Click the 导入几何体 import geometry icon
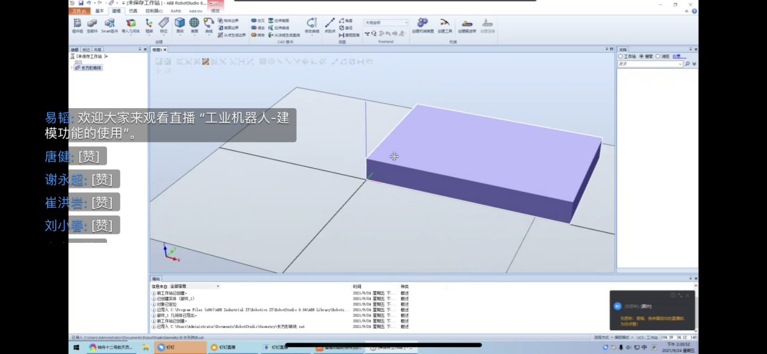This screenshot has height=354, width=767. pos(130,25)
